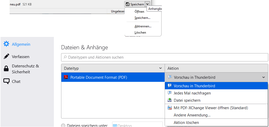Click the PDF-XChange Viewer application icon
The width and height of the screenshot is (269, 127).
click(x=170, y=108)
